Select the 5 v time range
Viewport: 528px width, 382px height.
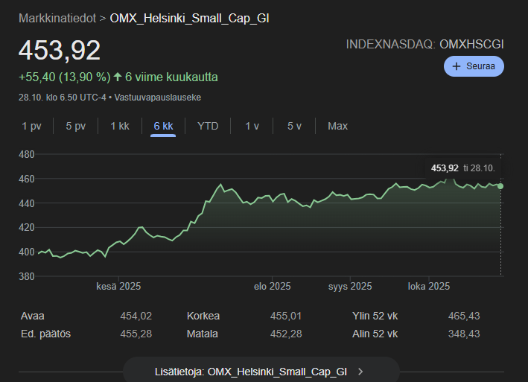pyautogui.click(x=294, y=126)
